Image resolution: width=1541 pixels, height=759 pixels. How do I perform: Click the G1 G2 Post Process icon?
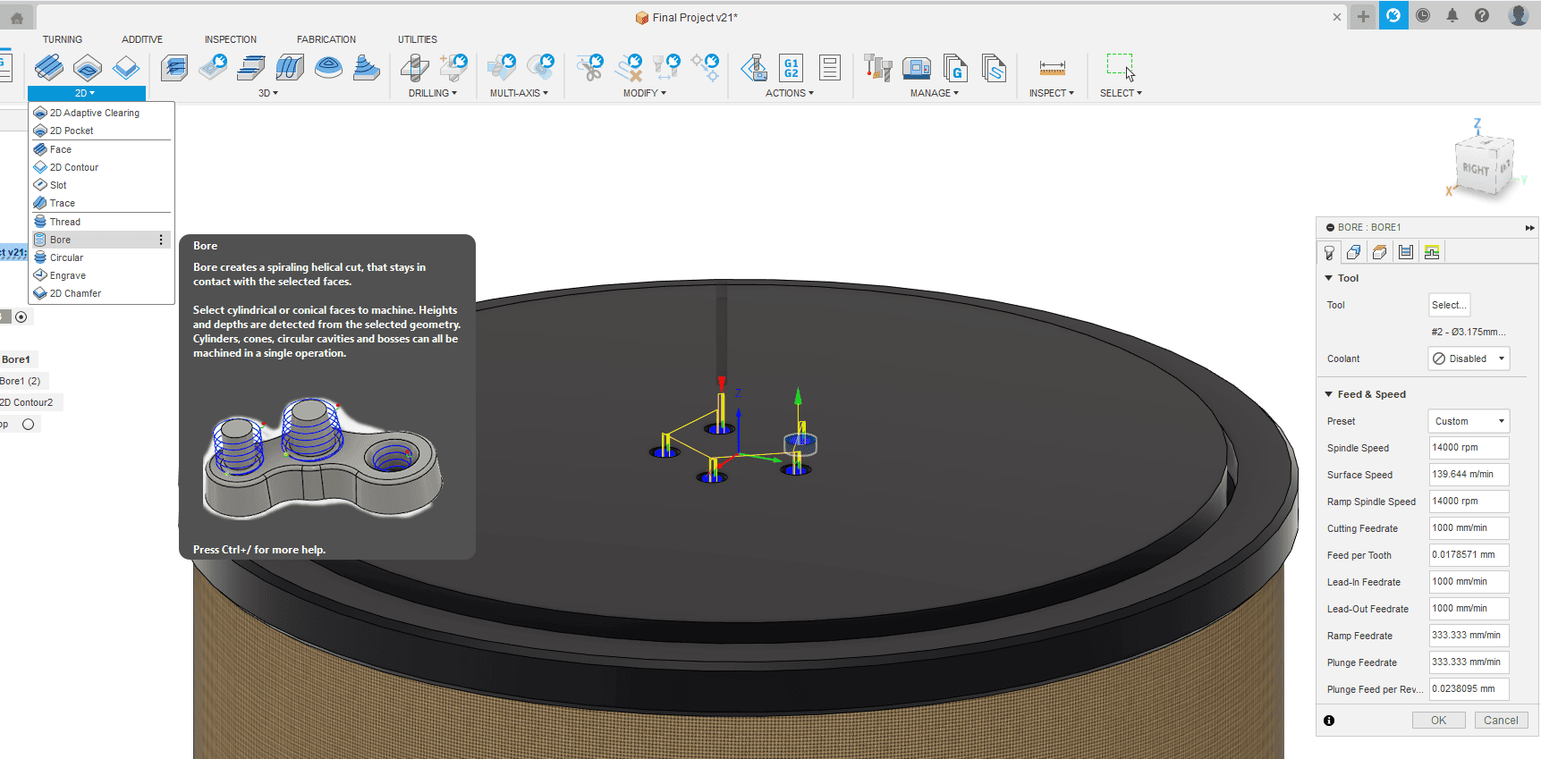792,67
